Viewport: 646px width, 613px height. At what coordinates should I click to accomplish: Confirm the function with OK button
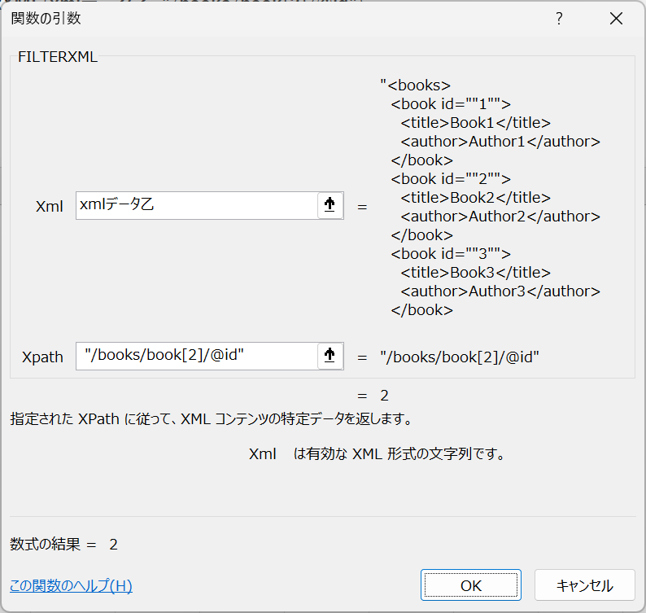pos(471,585)
